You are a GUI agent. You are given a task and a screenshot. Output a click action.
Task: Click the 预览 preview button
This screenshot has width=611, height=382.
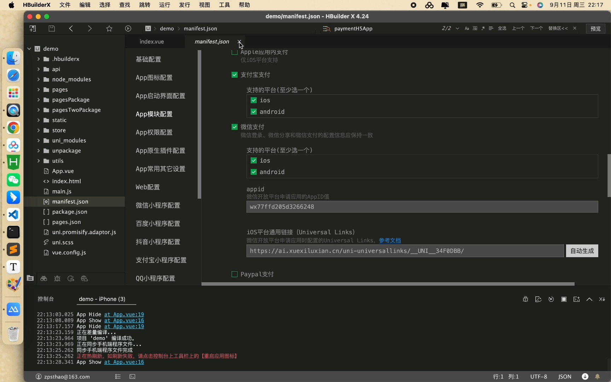(x=595, y=29)
